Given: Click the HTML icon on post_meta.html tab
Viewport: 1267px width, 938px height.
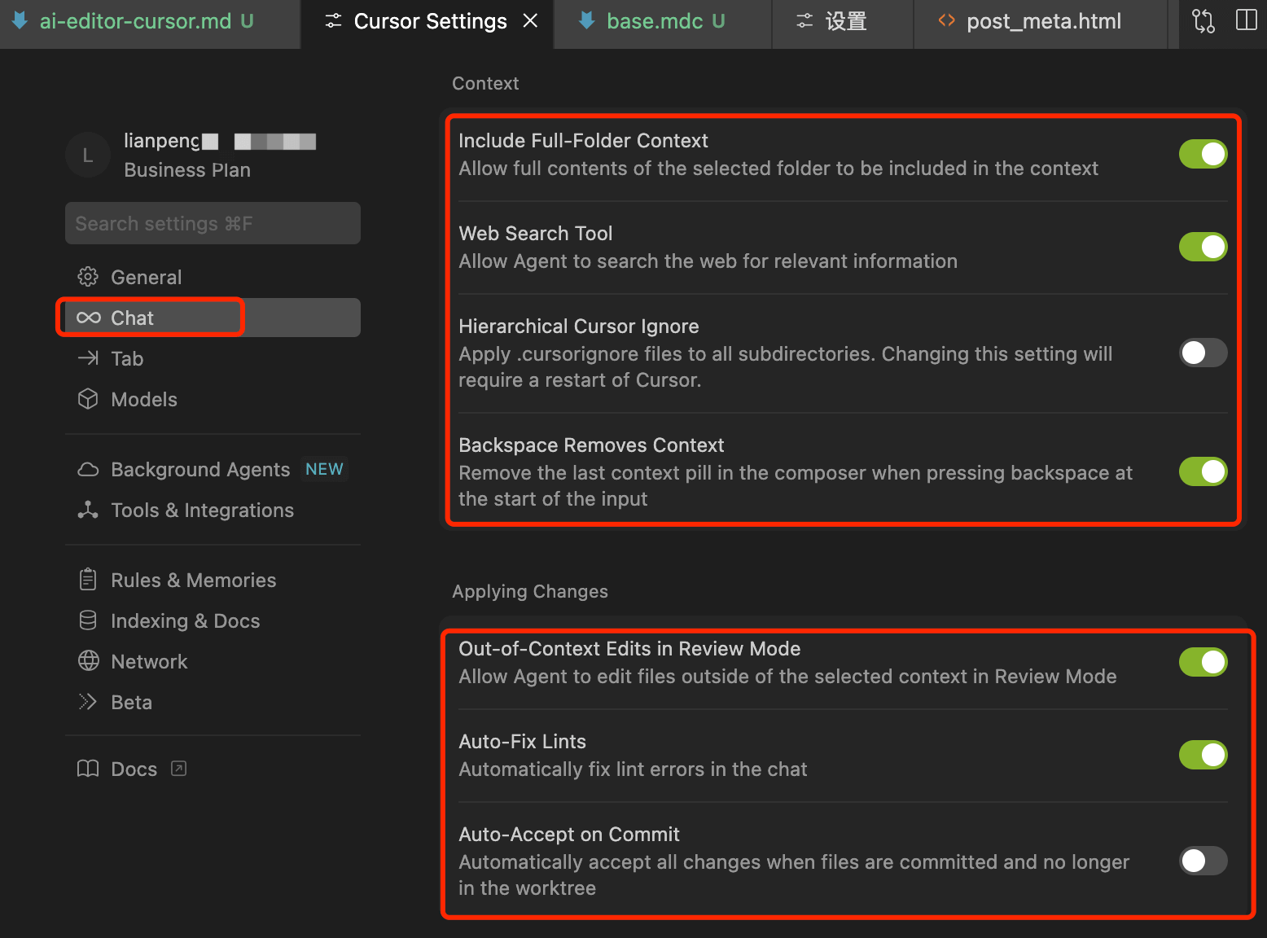Looking at the screenshot, I should click(x=946, y=20).
